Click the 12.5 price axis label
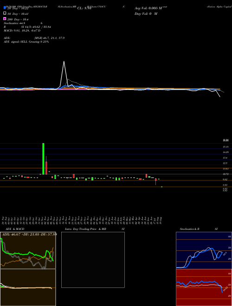The image size is (232, 306). (226, 163)
